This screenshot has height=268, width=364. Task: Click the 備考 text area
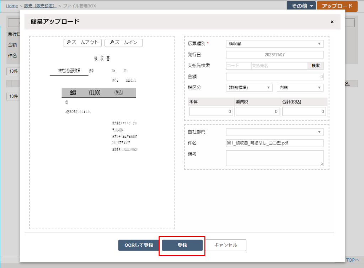coord(275,158)
